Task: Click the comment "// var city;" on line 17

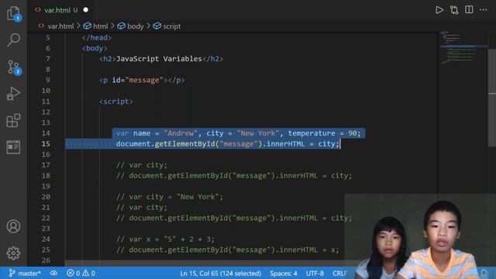Action: point(142,165)
